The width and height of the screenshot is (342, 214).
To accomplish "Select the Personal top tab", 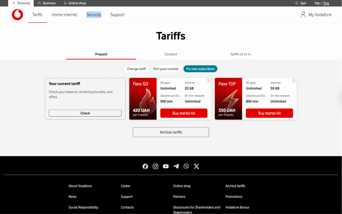I will click(x=21, y=3).
